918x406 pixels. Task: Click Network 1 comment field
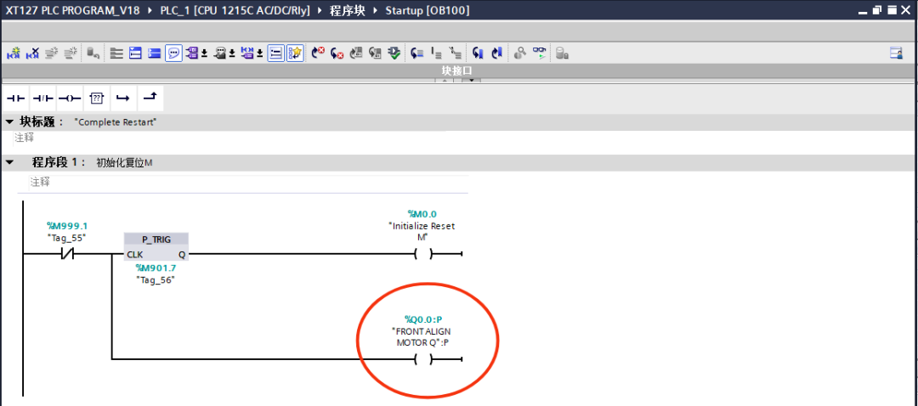pyautogui.click(x=249, y=183)
